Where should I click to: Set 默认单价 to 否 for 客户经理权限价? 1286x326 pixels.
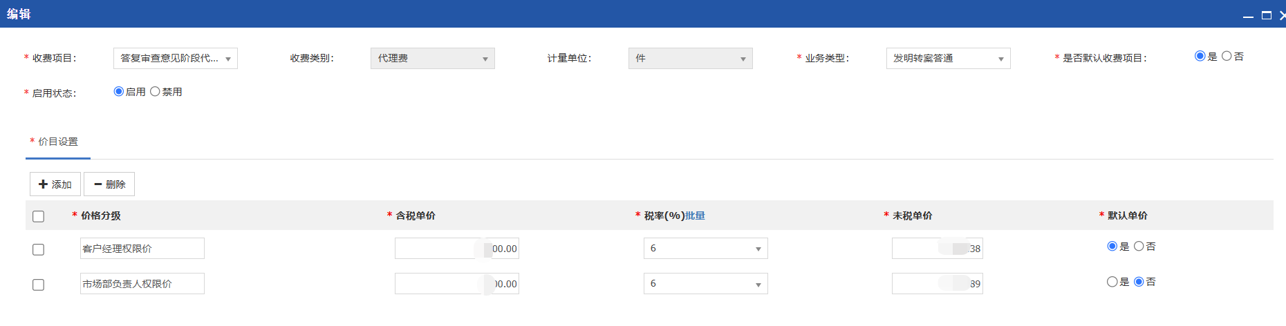point(1139,246)
